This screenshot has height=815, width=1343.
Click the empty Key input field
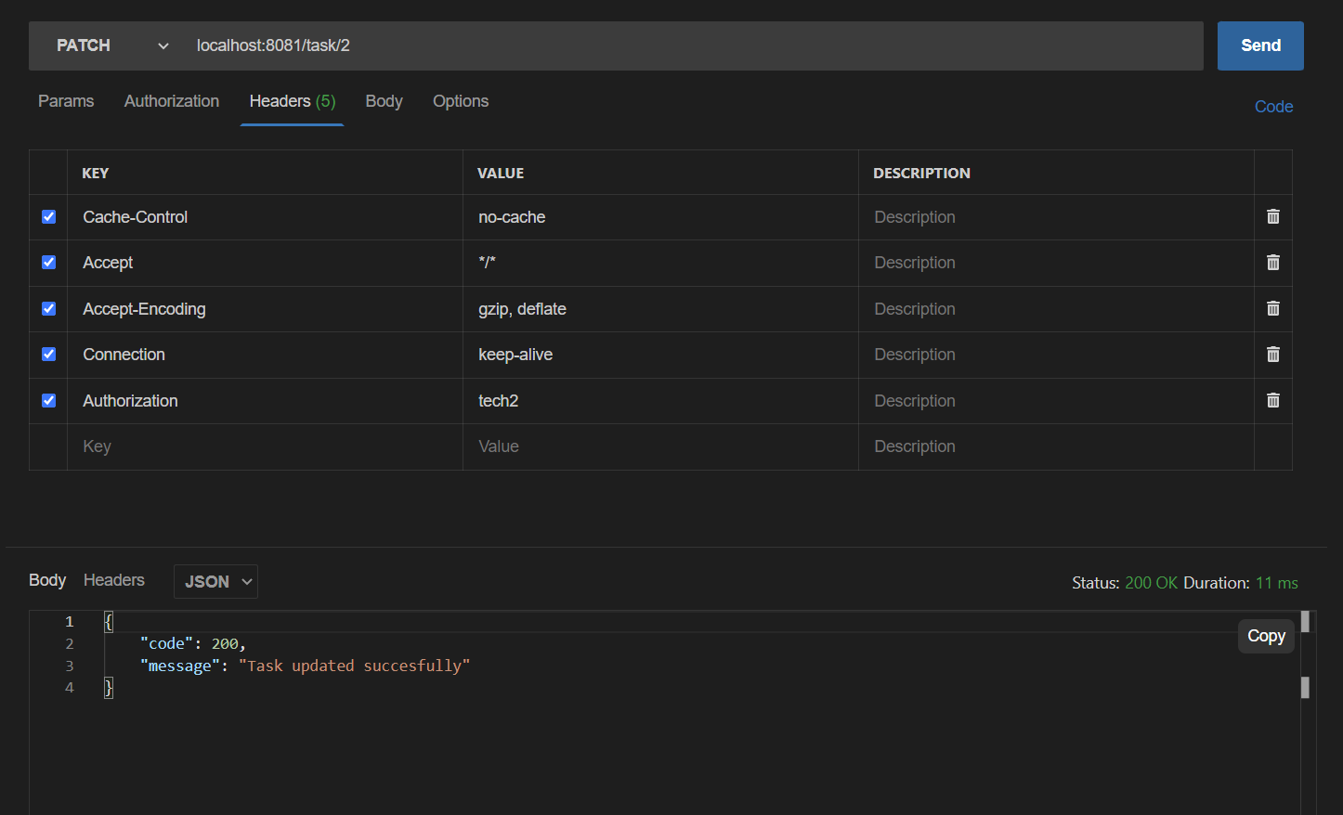[265, 446]
